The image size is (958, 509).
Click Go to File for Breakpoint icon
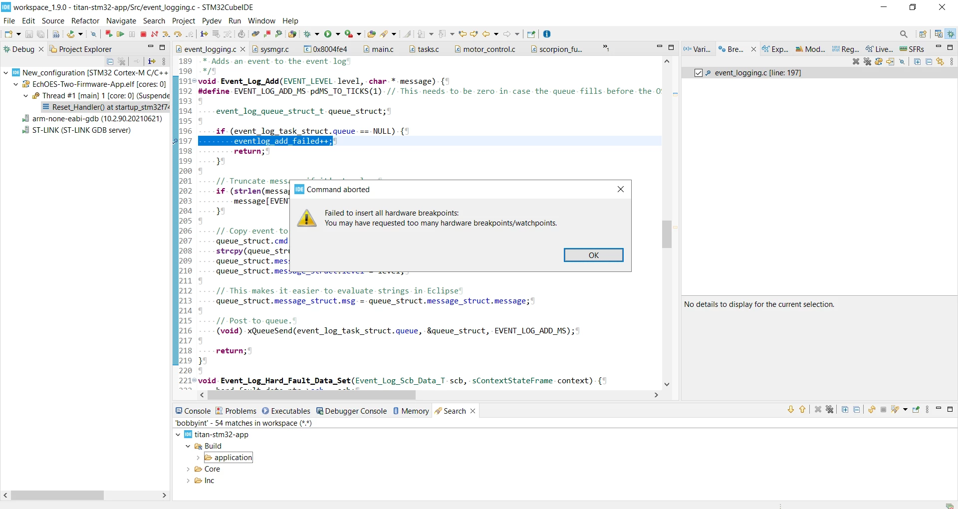tap(890, 61)
